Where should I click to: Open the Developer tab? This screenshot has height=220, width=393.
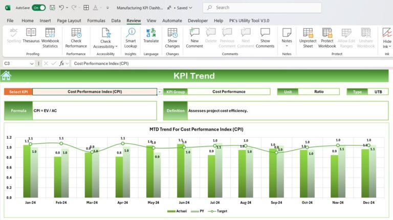tap(198, 21)
